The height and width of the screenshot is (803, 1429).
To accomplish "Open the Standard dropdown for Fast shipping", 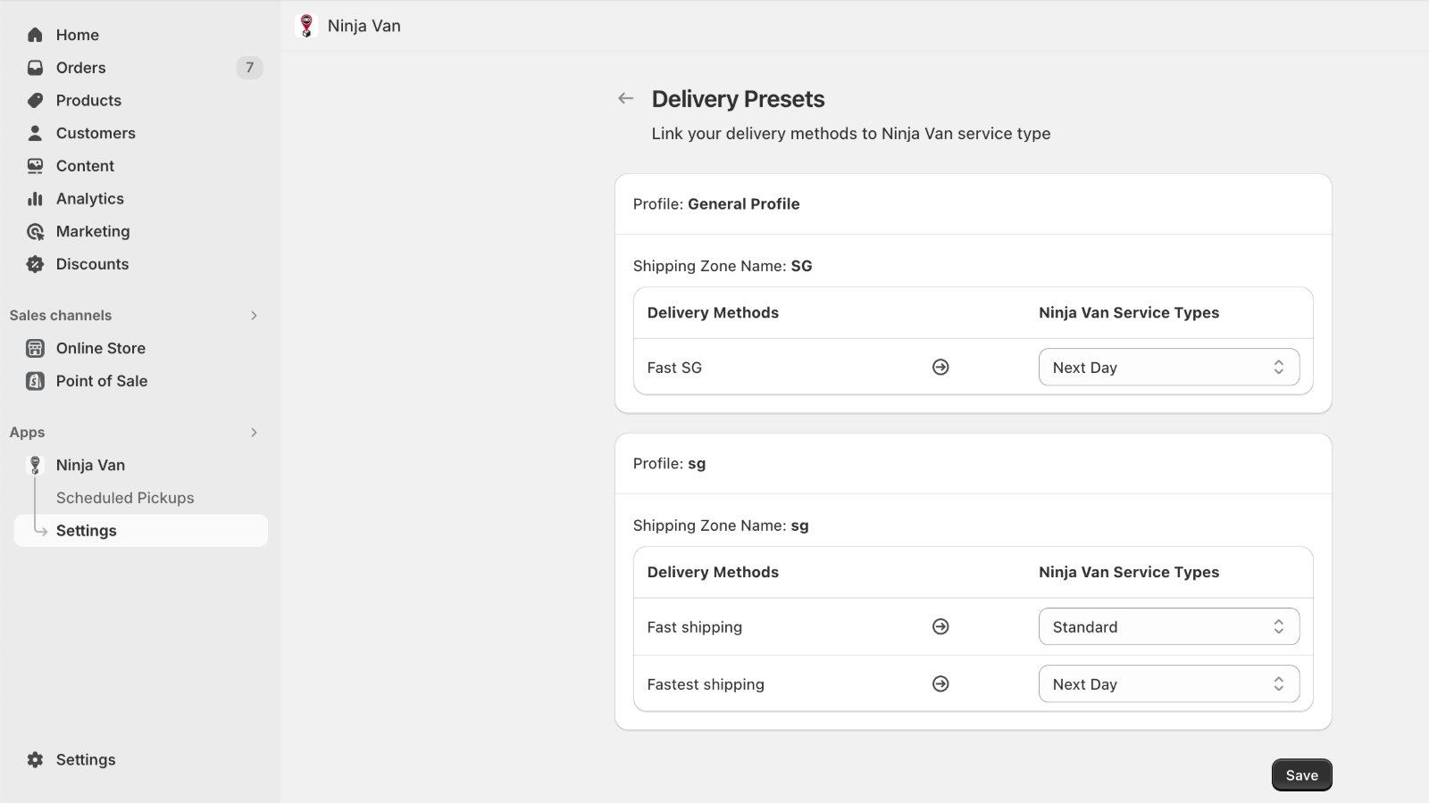I will (x=1169, y=626).
